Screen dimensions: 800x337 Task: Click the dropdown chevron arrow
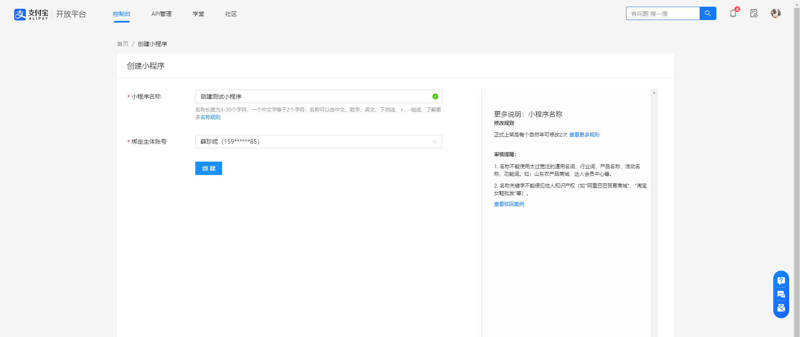tap(435, 142)
